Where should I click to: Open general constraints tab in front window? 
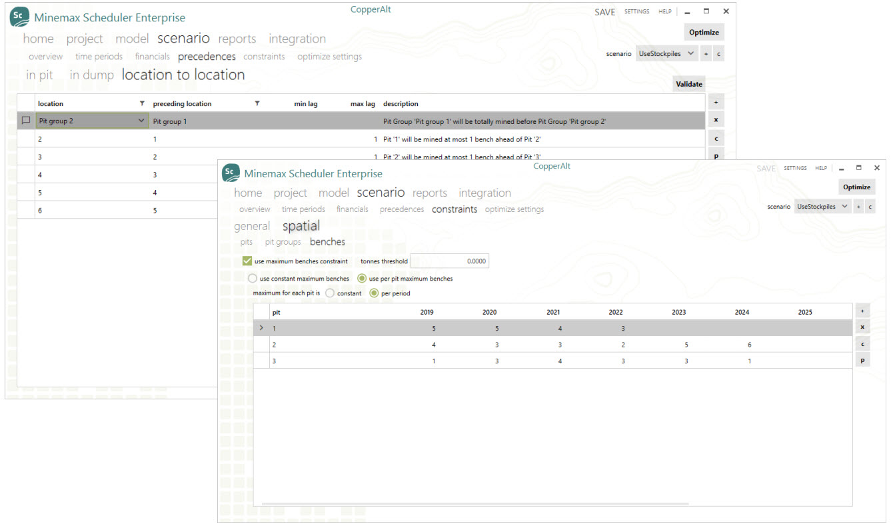(252, 227)
